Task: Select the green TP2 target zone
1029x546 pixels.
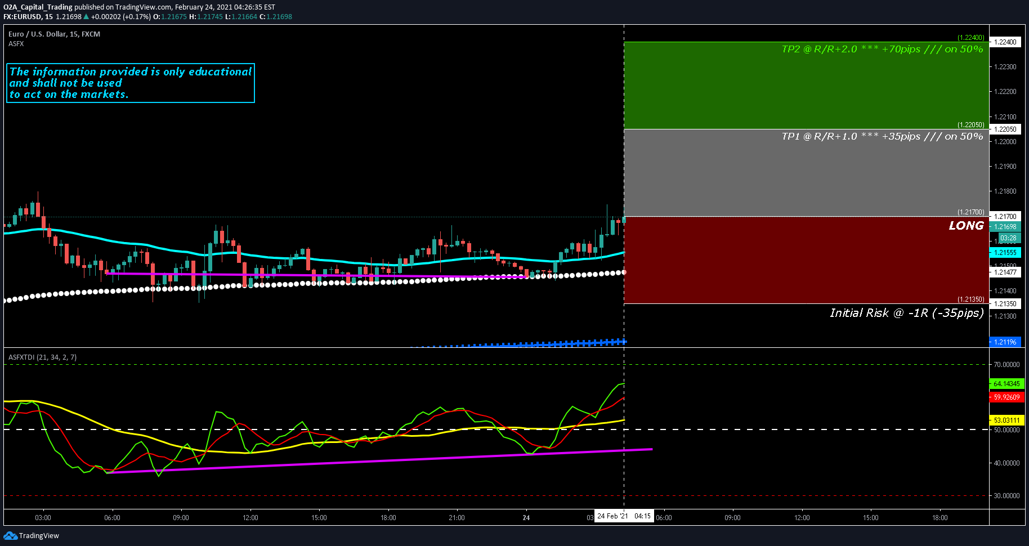Action: (806, 86)
